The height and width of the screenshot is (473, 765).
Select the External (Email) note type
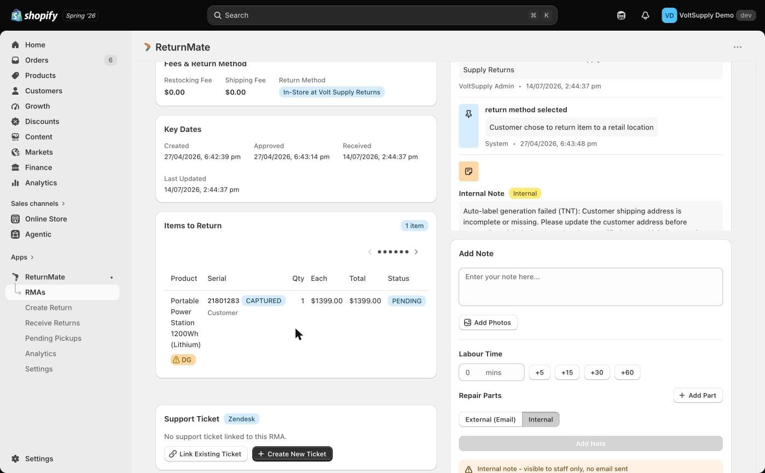490,419
